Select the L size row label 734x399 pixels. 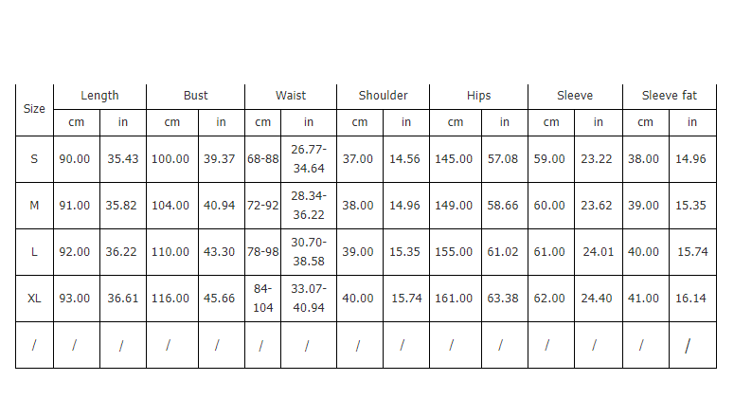coord(34,252)
